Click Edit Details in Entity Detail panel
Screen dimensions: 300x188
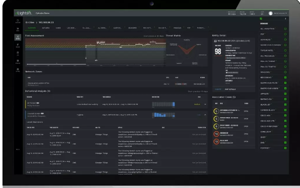click(x=230, y=90)
